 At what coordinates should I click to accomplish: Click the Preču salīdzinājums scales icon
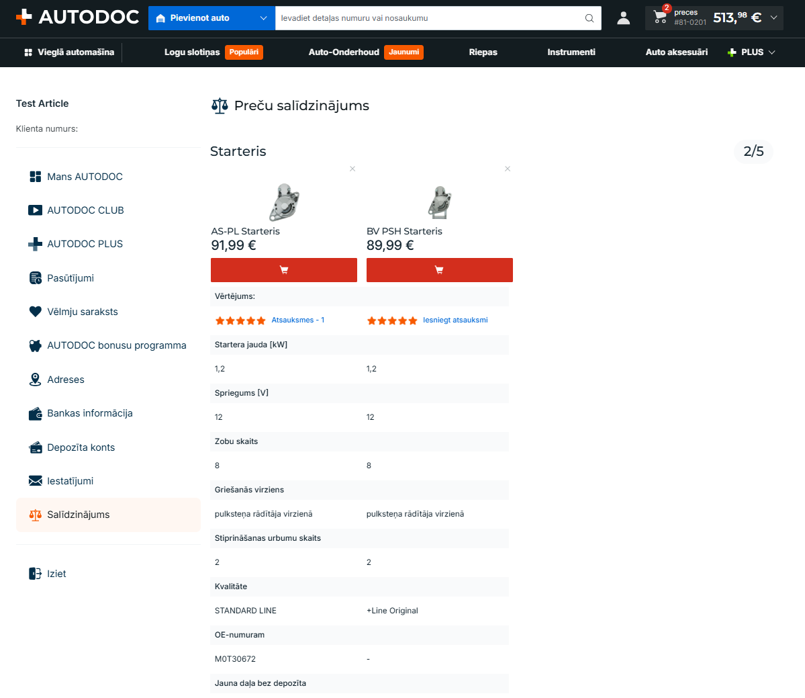coord(220,105)
